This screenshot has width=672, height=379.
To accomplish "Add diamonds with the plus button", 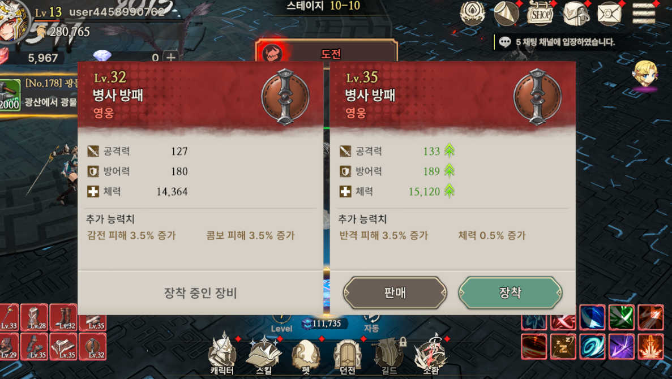I will point(171,57).
